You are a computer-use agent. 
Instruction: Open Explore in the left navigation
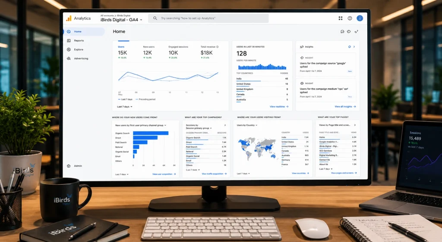[x=79, y=50]
